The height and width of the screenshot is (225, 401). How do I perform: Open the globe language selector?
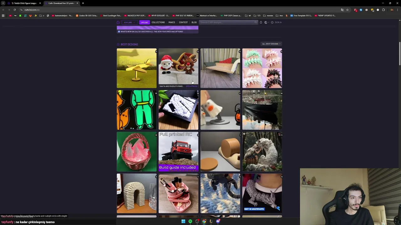pyautogui.click(x=266, y=22)
